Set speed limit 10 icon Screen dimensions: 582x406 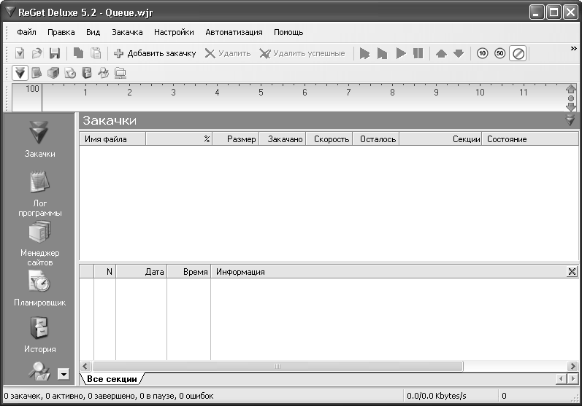pyautogui.click(x=482, y=54)
